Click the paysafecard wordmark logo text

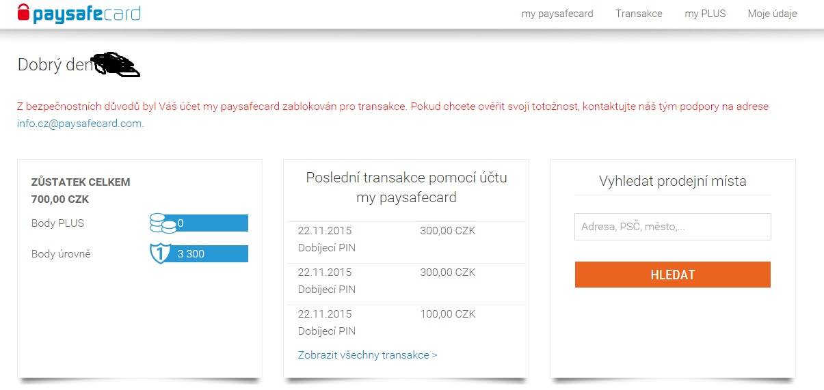(x=87, y=14)
